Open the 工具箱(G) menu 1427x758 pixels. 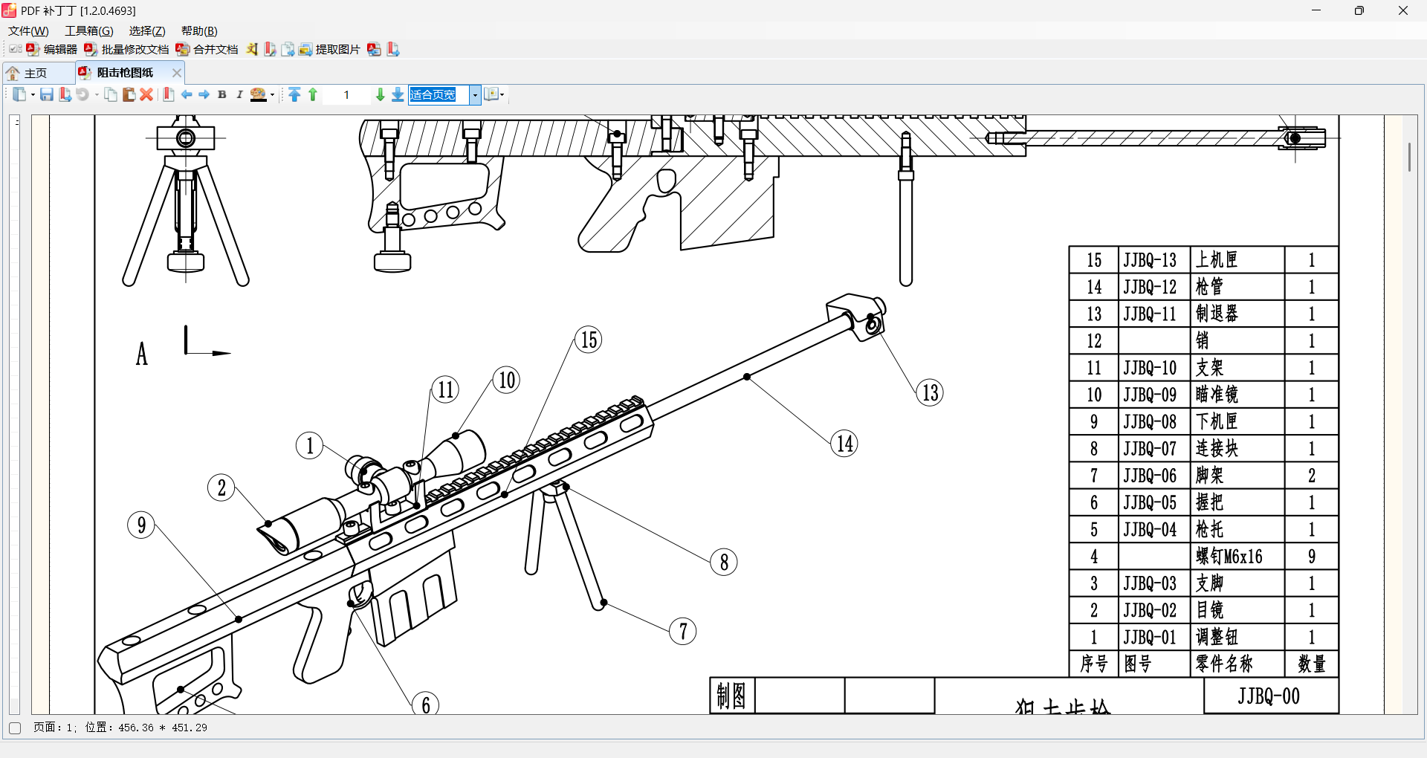point(88,30)
